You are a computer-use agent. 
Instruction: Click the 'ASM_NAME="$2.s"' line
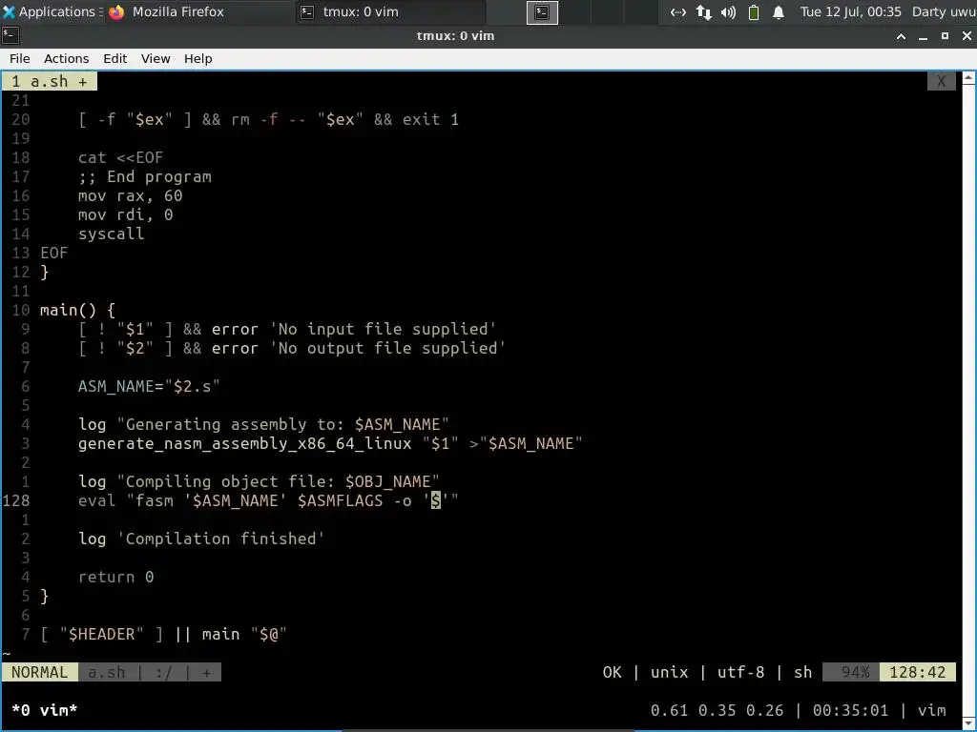(148, 386)
